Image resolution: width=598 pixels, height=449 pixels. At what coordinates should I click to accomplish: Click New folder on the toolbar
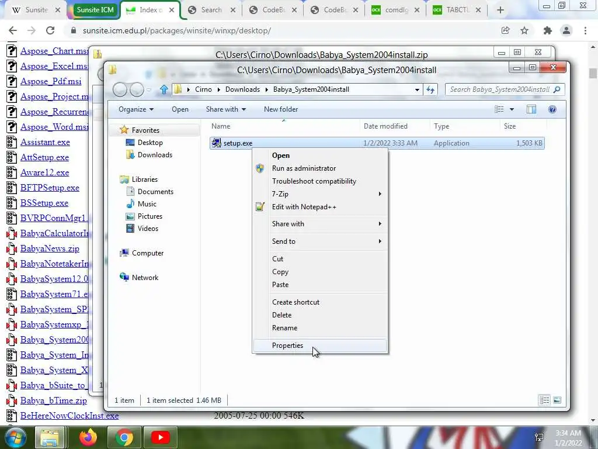(x=281, y=109)
